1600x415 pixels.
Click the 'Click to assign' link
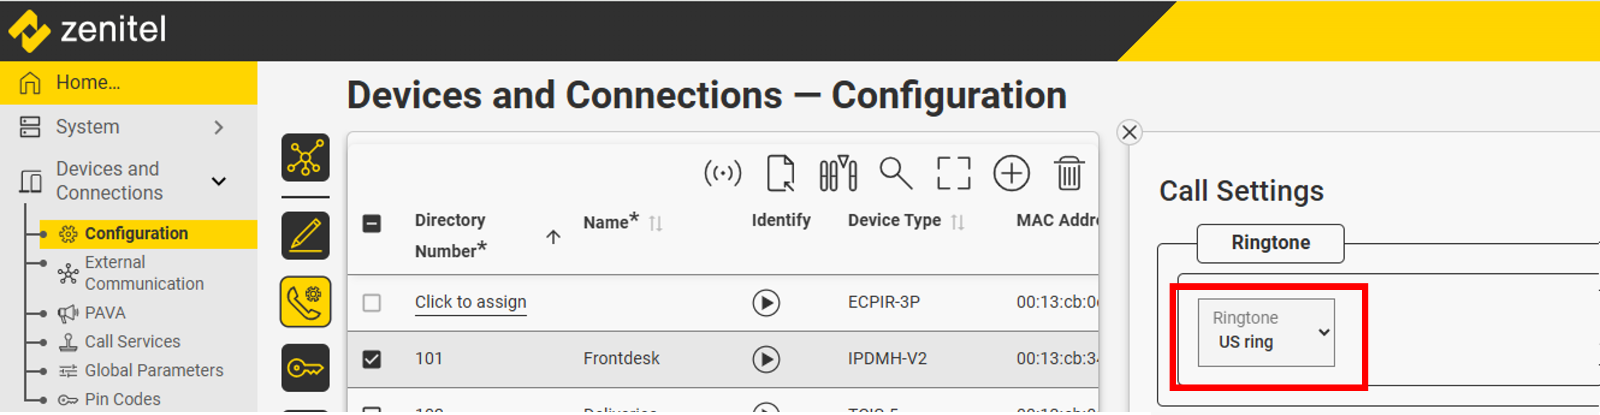click(470, 302)
